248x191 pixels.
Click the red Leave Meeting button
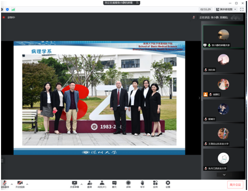(x=235, y=185)
